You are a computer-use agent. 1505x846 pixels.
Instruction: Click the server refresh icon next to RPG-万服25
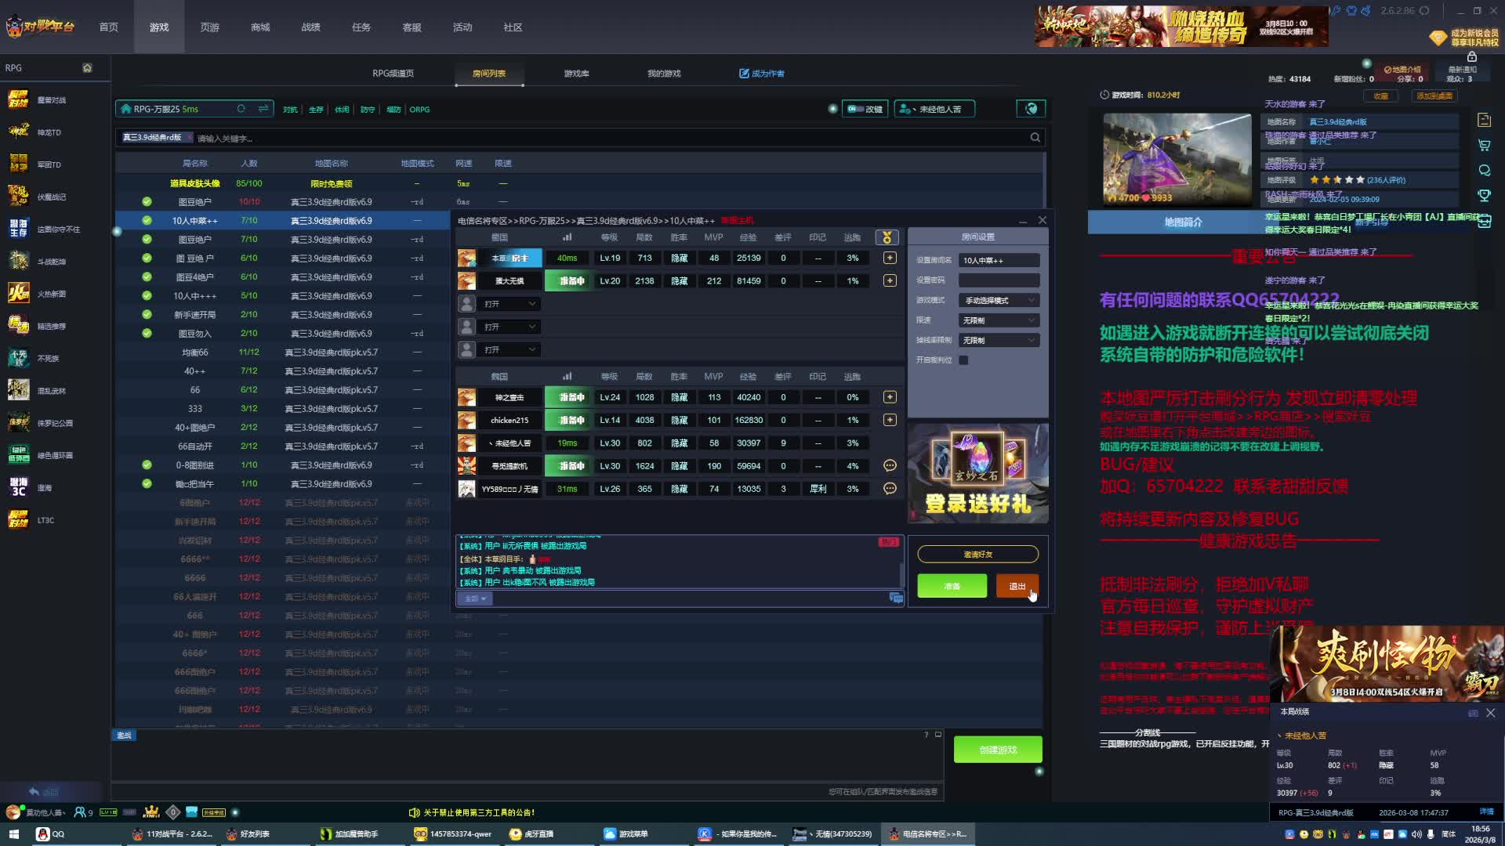coord(241,109)
